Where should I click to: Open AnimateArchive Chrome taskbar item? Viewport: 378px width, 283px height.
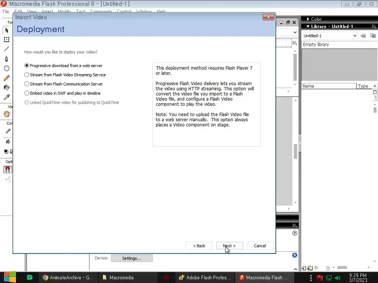(x=68, y=277)
